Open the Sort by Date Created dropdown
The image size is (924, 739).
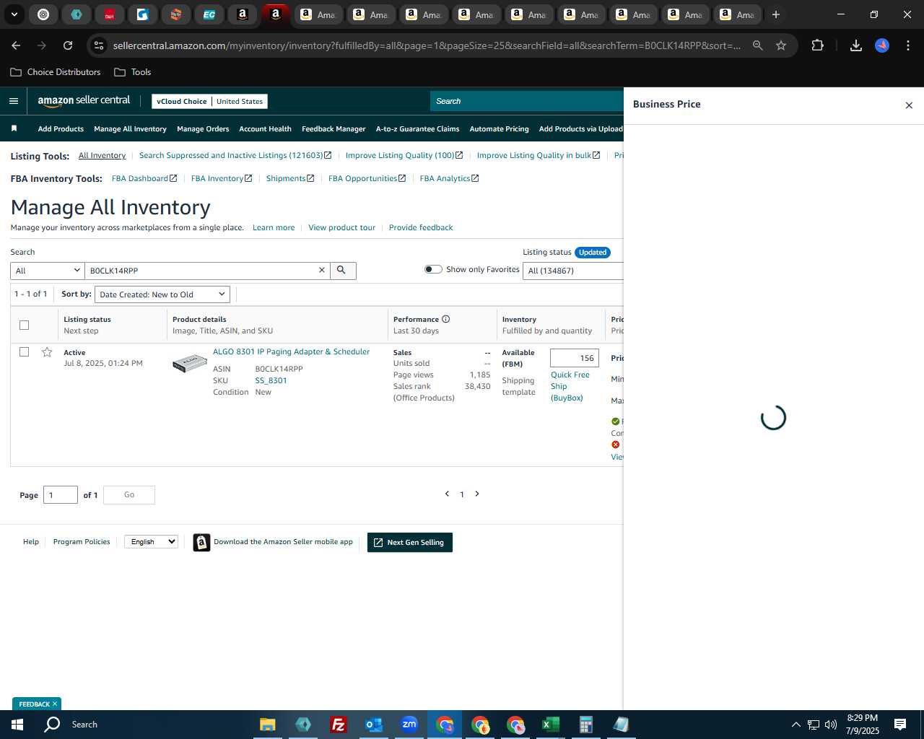coord(162,294)
